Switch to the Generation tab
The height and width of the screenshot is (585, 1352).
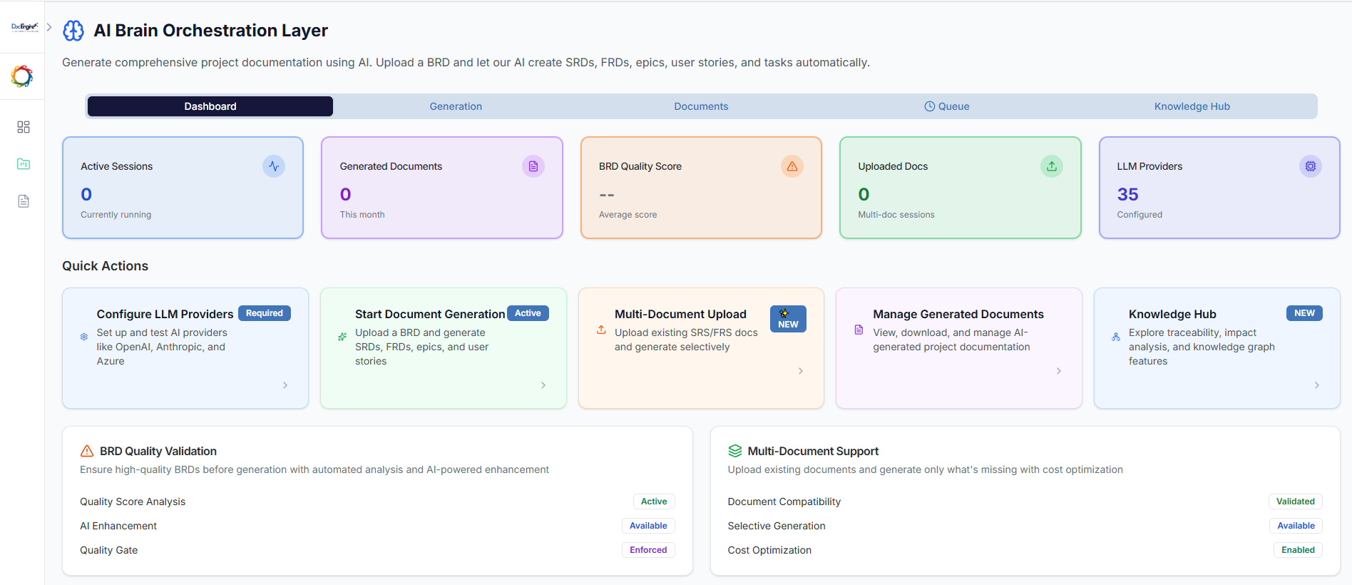(x=456, y=106)
